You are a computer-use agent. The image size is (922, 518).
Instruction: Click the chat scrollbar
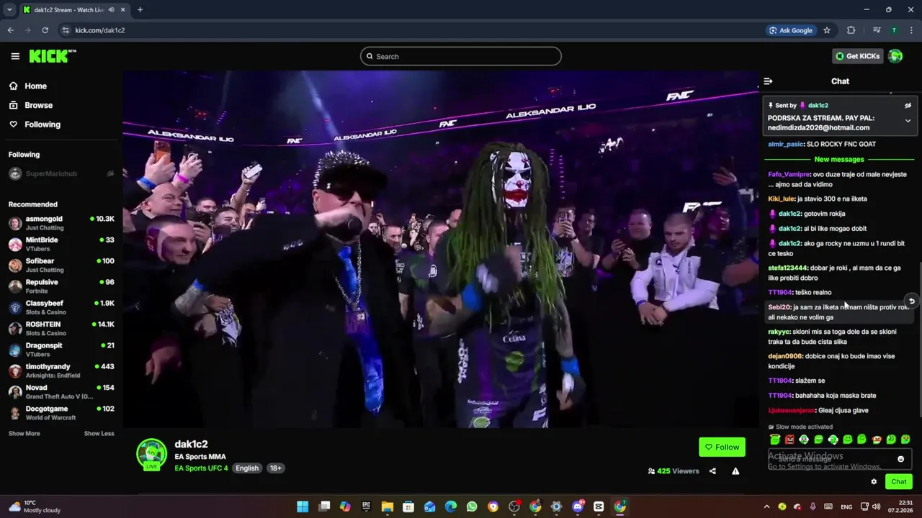(x=919, y=338)
